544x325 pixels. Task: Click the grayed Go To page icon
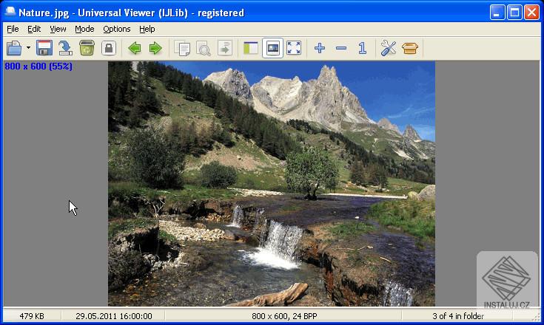click(225, 48)
